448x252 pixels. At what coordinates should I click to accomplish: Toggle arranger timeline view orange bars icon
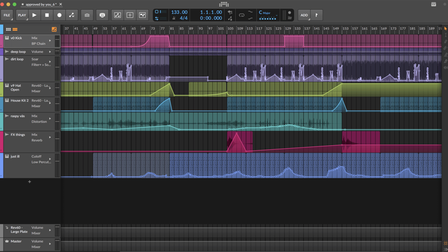[15, 29]
